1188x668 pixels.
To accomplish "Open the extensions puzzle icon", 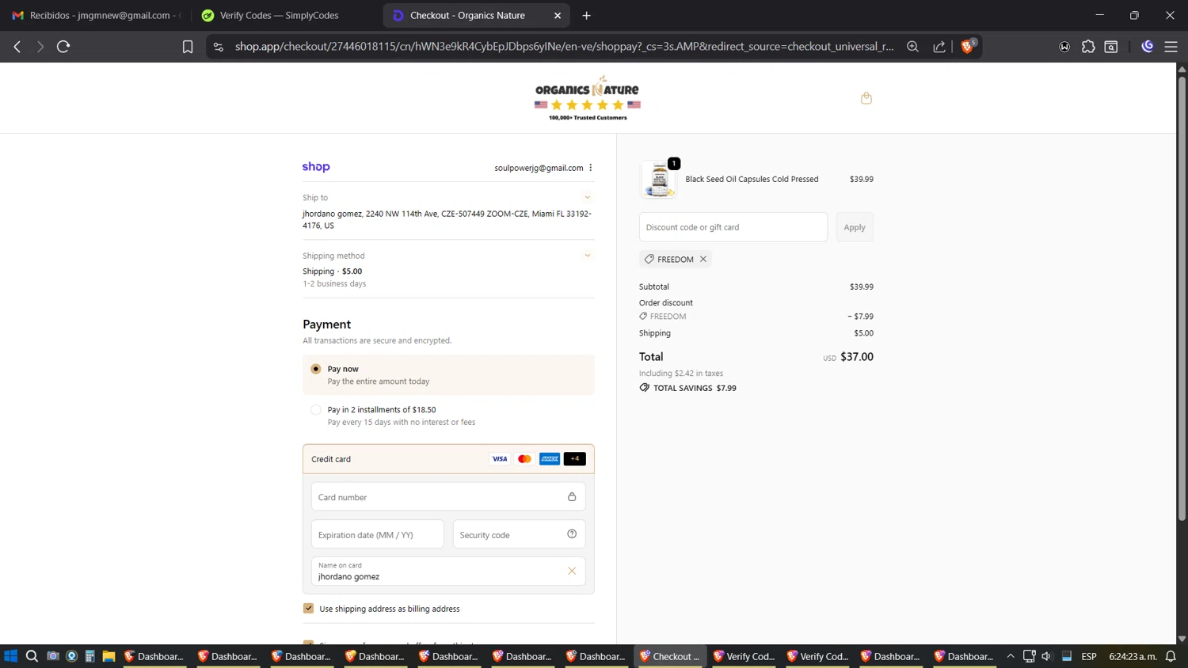I will pos(1088,47).
